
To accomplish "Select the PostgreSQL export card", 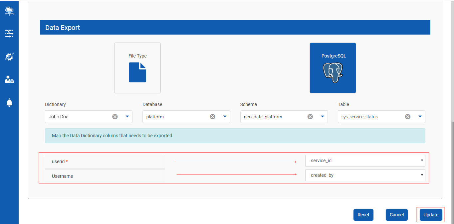I will (x=333, y=68).
